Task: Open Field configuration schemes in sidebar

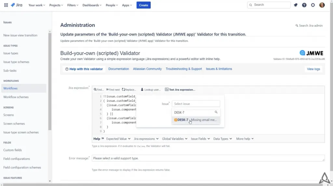Action: [22, 167]
